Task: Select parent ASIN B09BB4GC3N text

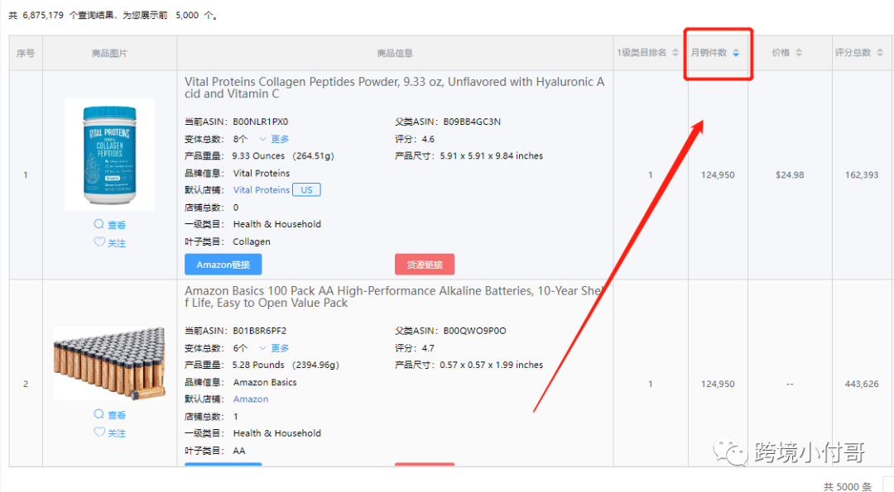Action: pos(472,122)
